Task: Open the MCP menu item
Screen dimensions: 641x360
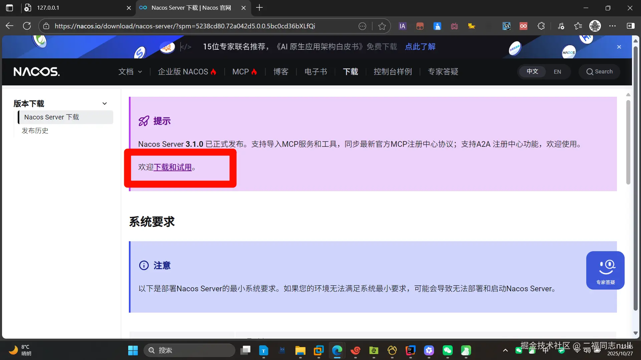Action: pyautogui.click(x=245, y=72)
